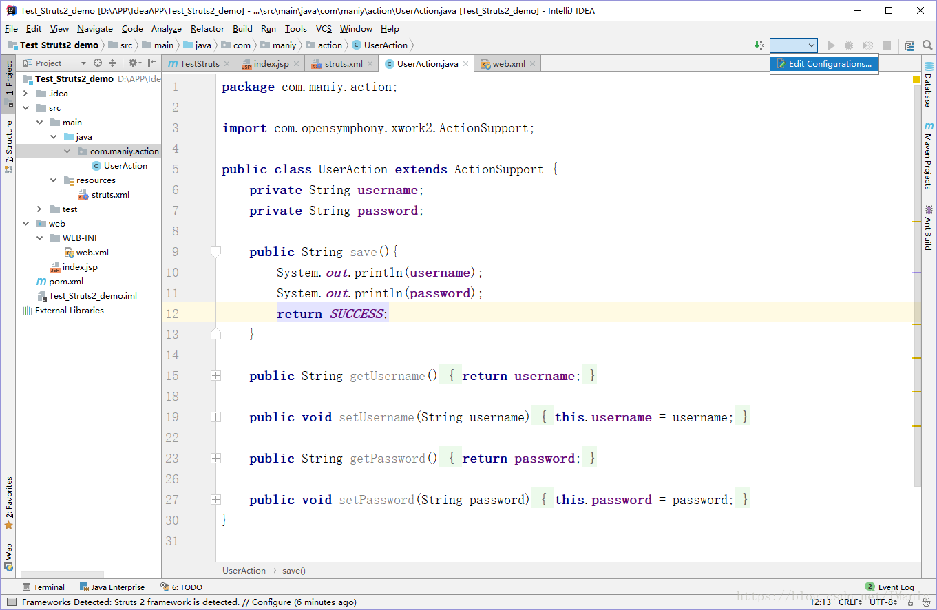Screen dimensions: 937x610
Task: Click the CRLF line separator status
Action: tap(850, 602)
